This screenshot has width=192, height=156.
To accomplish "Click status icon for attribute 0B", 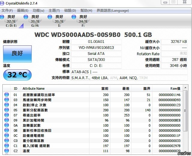I will point(7,130).
